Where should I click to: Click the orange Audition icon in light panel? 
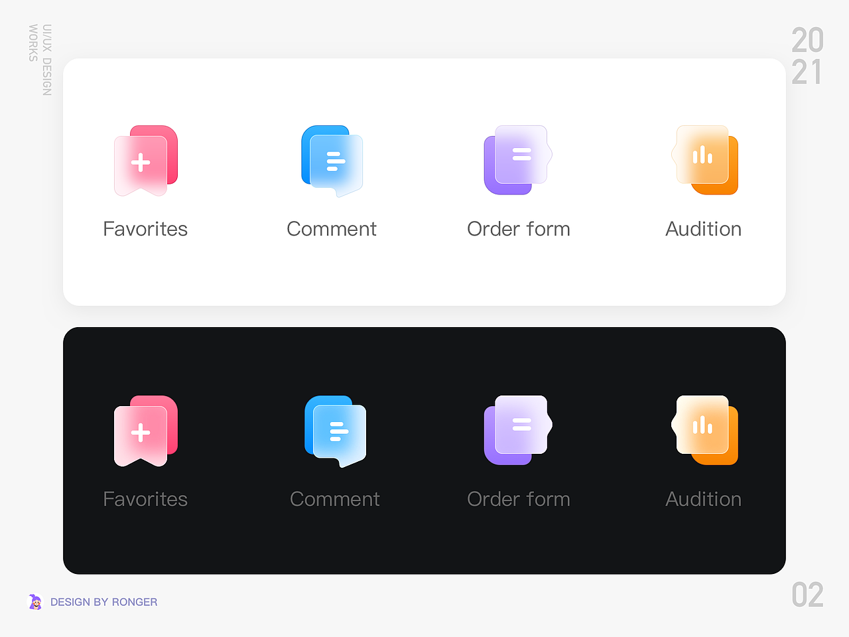704,160
